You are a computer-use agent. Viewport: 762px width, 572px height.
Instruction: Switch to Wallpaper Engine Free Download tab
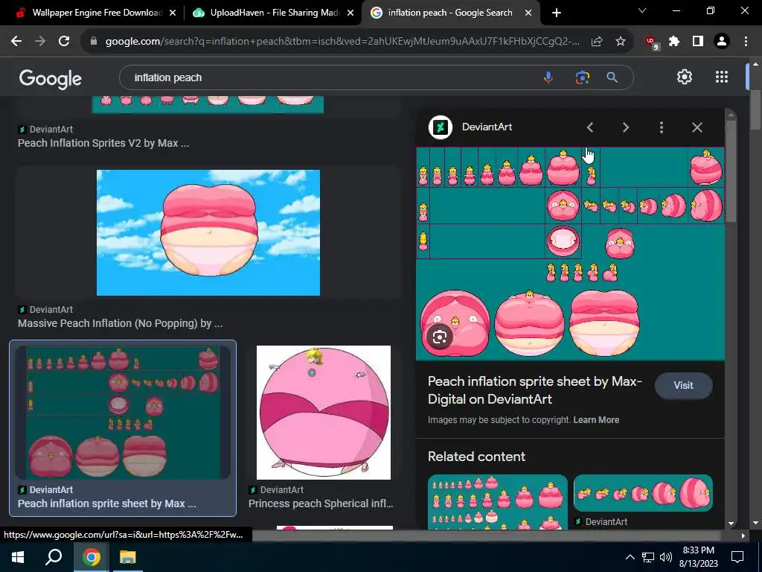(x=97, y=13)
